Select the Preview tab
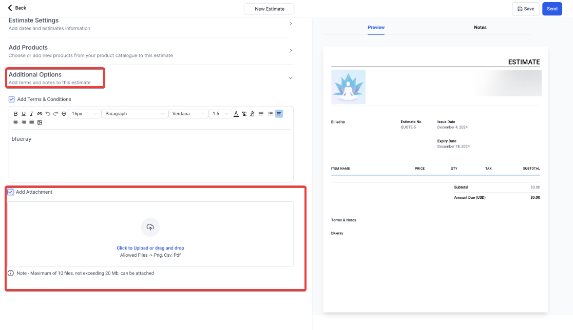 [x=376, y=27]
